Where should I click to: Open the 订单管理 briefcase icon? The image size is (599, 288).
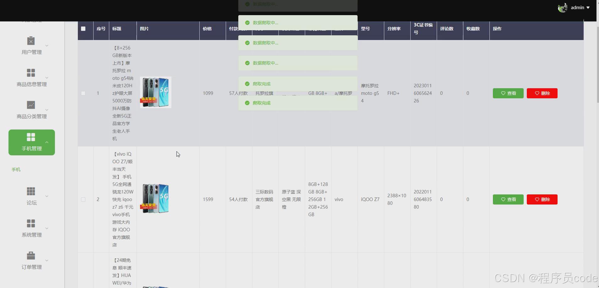[x=31, y=256]
